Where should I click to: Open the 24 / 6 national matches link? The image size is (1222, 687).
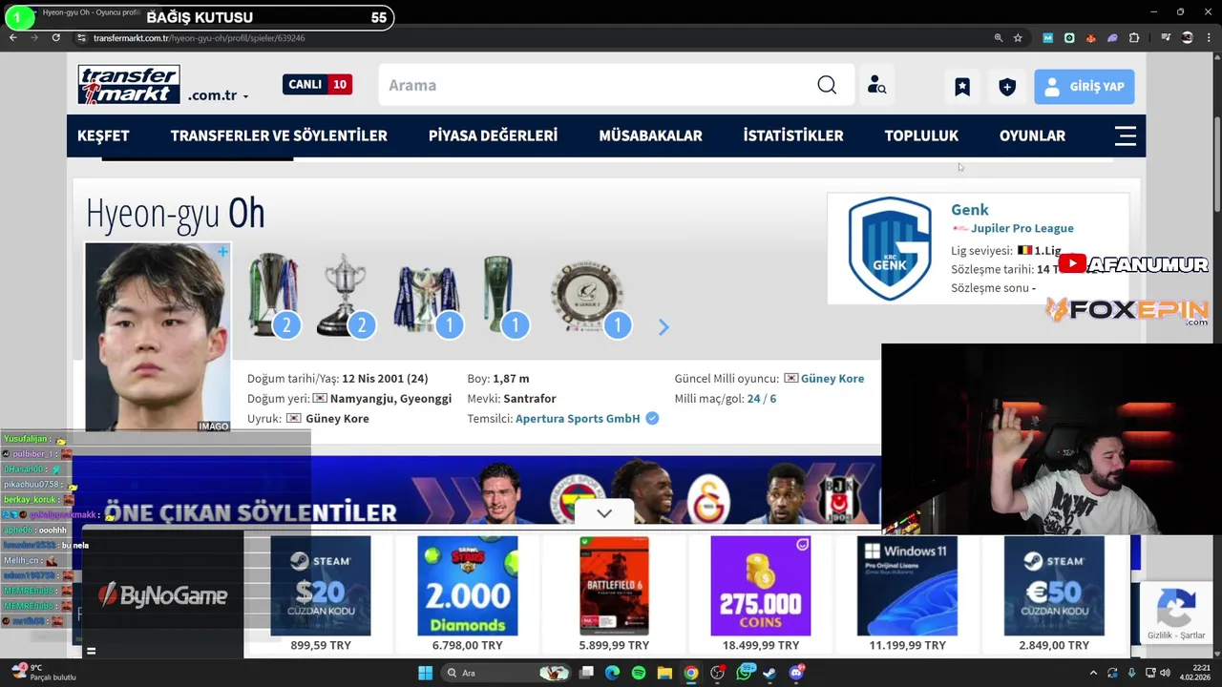click(762, 399)
